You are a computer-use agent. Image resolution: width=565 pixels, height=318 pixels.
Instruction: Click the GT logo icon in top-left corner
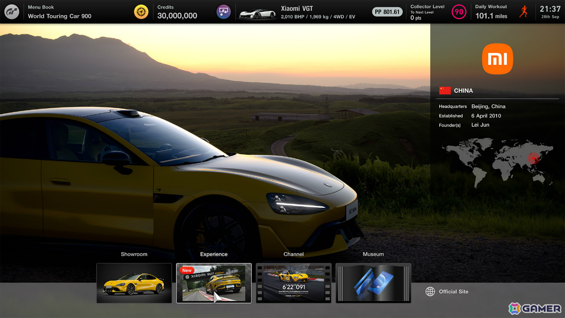12,12
